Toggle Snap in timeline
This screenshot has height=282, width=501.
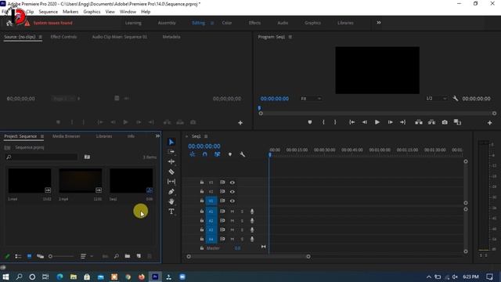[x=205, y=154]
